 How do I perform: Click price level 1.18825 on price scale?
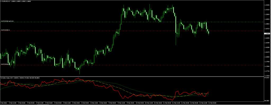coord(267,24)
